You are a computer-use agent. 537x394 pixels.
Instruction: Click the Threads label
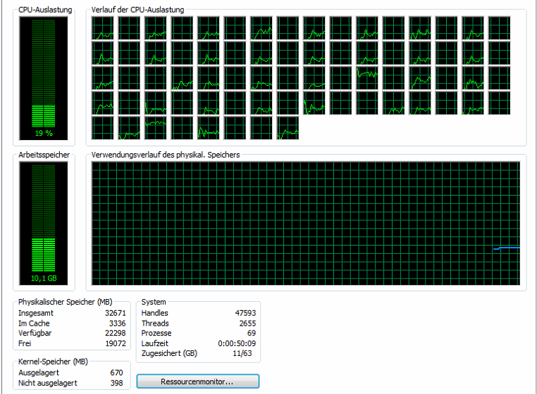click(155, 323)
